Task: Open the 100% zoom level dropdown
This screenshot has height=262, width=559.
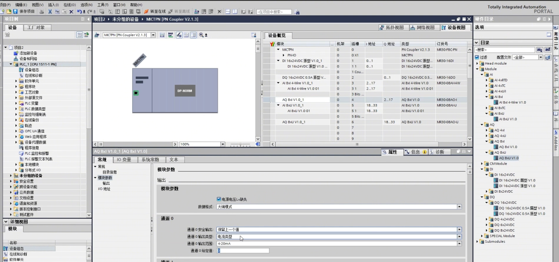Action: [223, 144]
